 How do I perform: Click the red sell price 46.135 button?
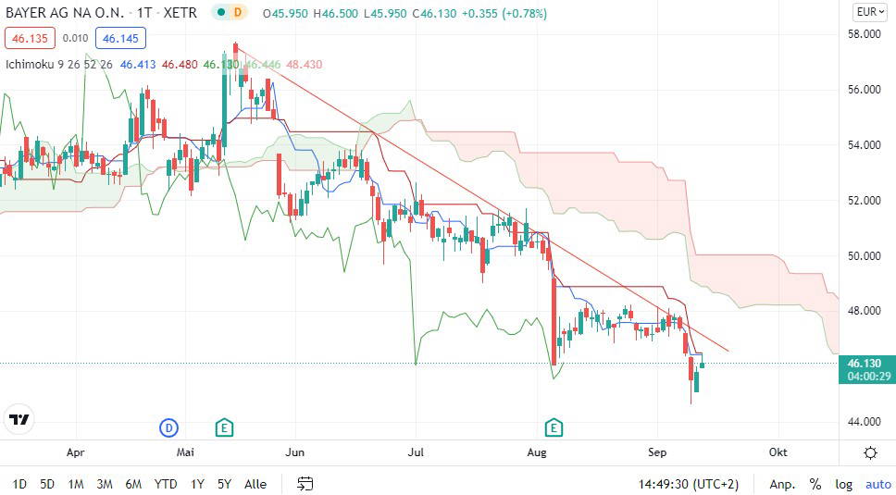pyautogui.click(x=30, y=38)
